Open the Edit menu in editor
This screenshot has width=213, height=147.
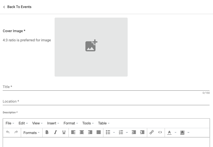click(23, 123)
